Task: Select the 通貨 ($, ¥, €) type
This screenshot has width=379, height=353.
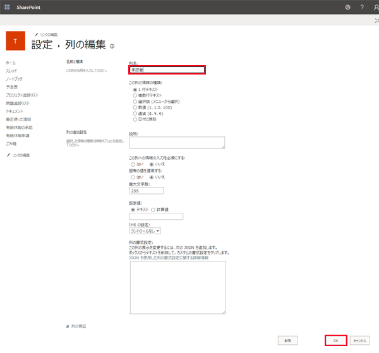Action: click(135, 114)
